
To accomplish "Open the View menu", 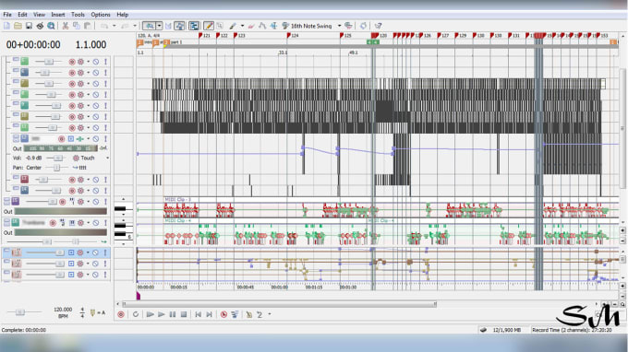I will point(39,15).
